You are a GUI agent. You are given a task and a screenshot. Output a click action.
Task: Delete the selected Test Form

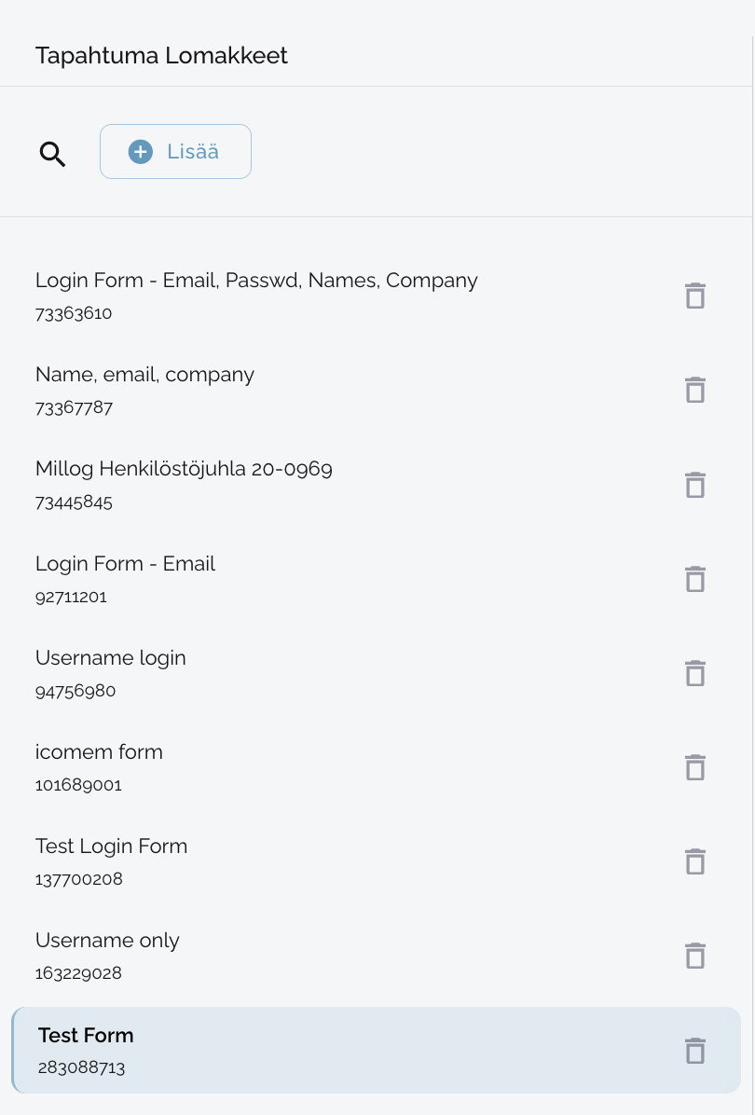click(694, 1051)
